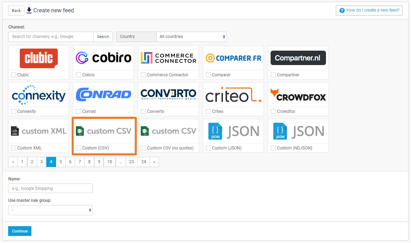The image size is (411, 243).
Task: Pick the Connexity logo
Action: [x=39, y=95]
